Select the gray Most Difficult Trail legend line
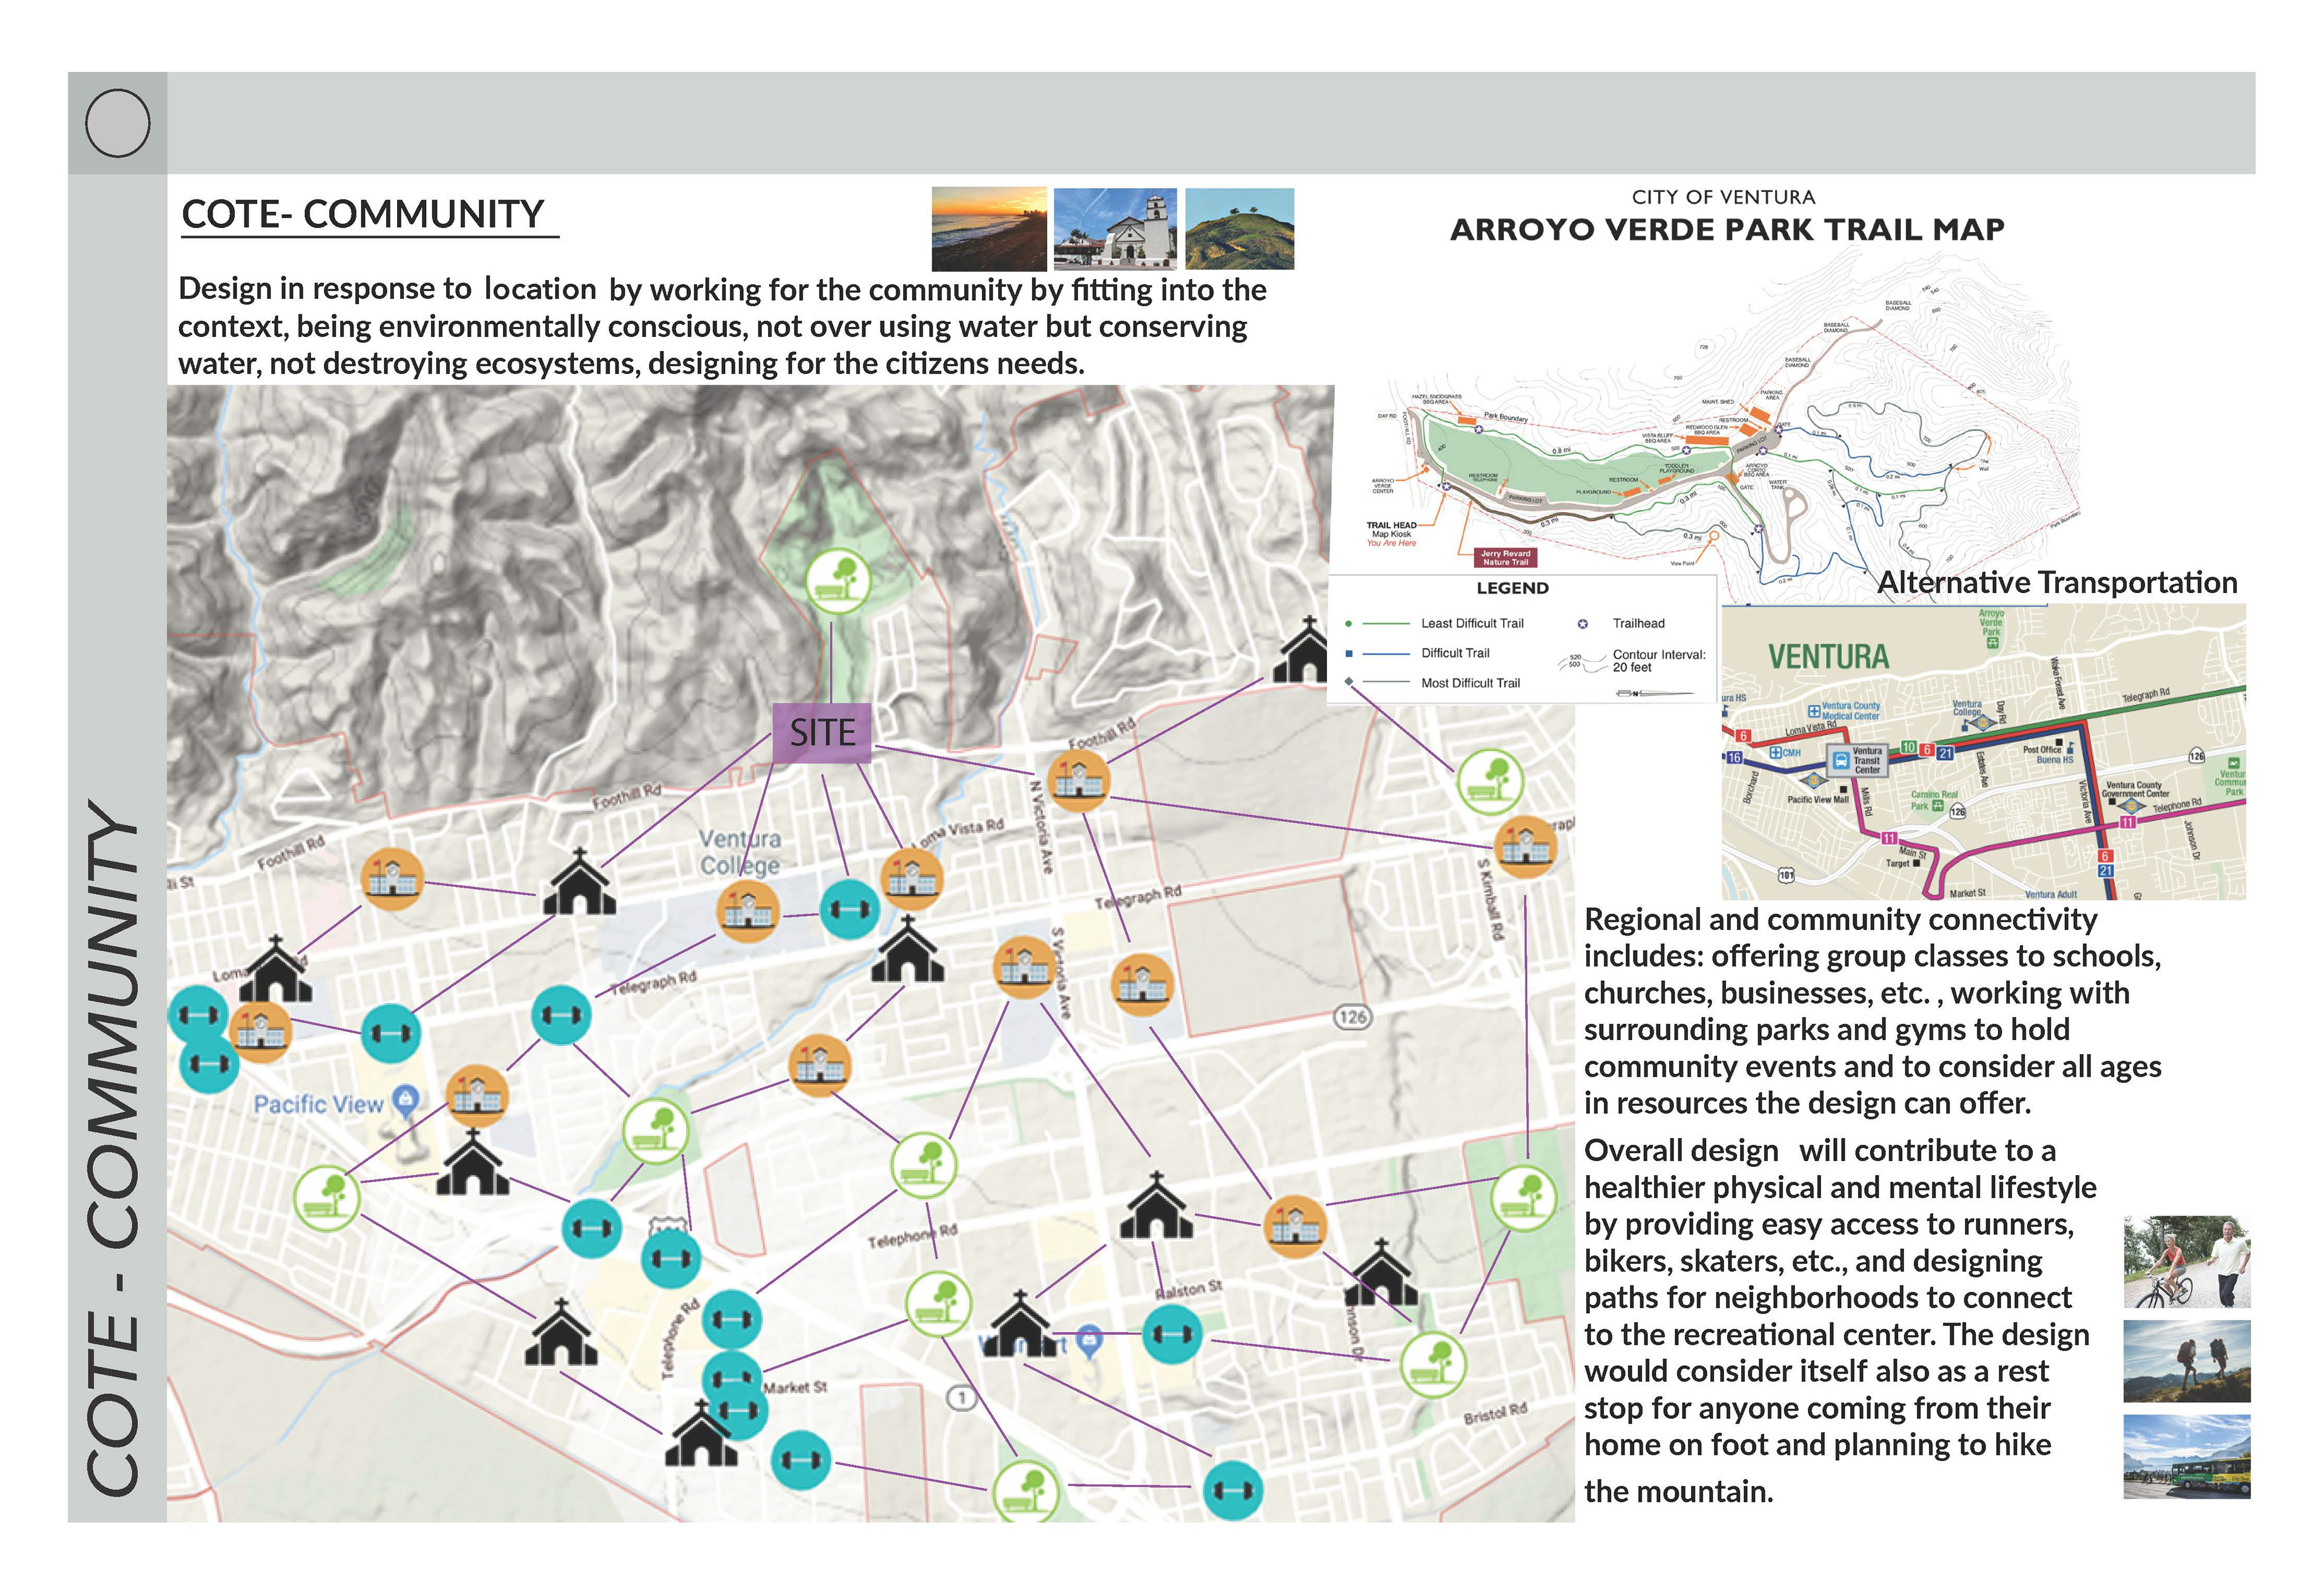This screenshot has height=1595, width=2324. 1386,683
